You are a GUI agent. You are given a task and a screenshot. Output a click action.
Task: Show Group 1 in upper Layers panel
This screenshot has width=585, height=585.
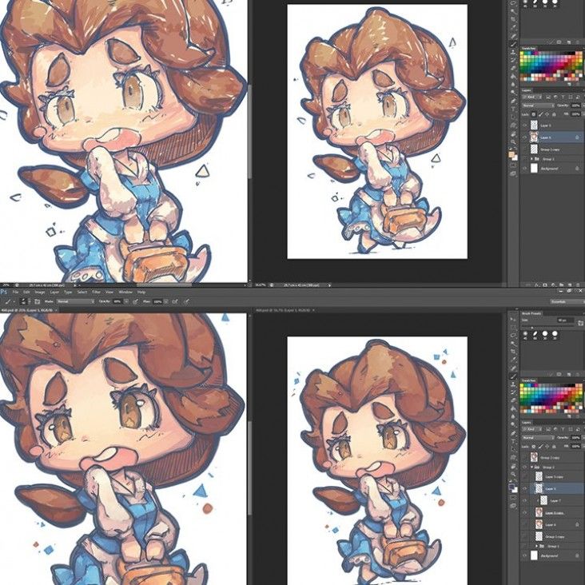(525, 158)
